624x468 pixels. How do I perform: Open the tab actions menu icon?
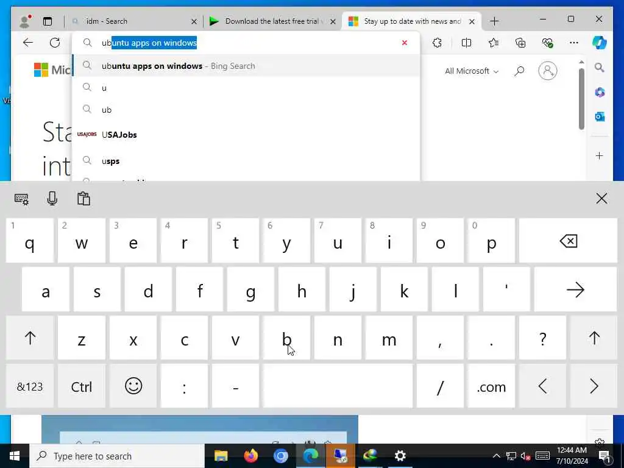pos(48,21)
